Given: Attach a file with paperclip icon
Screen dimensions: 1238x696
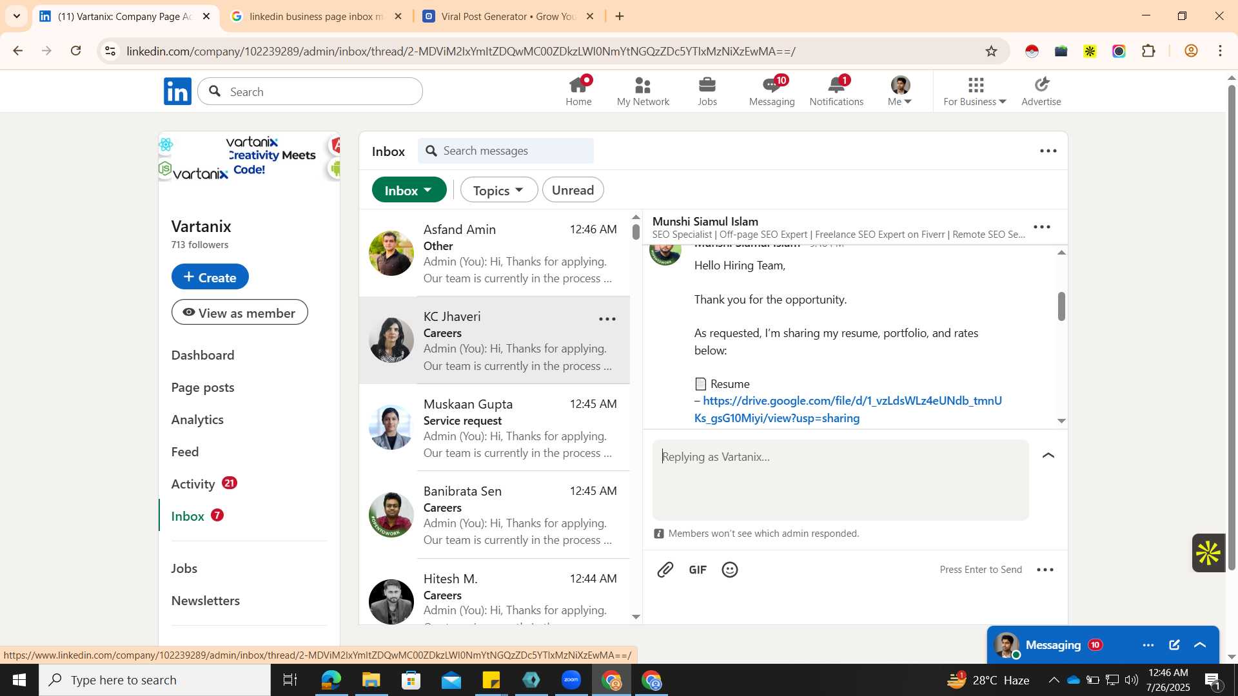Looking at the screenshot, I should tap(665, 570).
